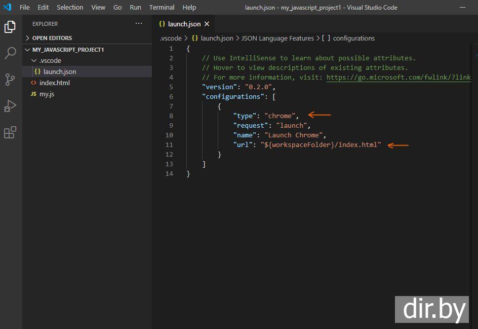The width and height of the screenshot is (478, 329).
Task: Click the configurations breadcrumb item
Action: click(353, 38)
